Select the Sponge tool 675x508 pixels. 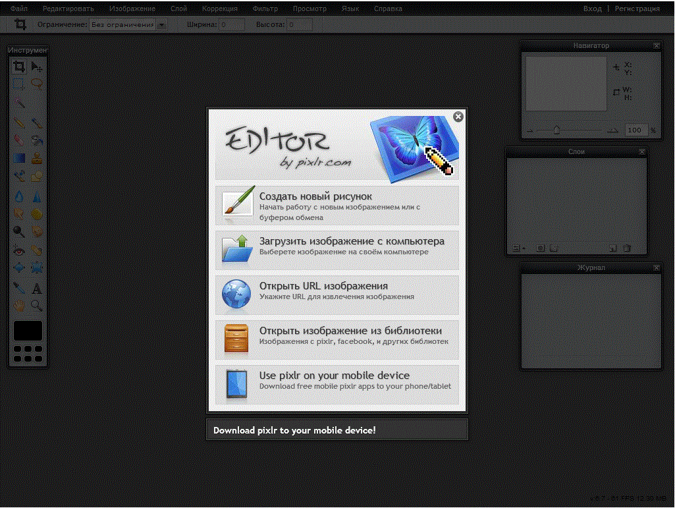point(37,214)
